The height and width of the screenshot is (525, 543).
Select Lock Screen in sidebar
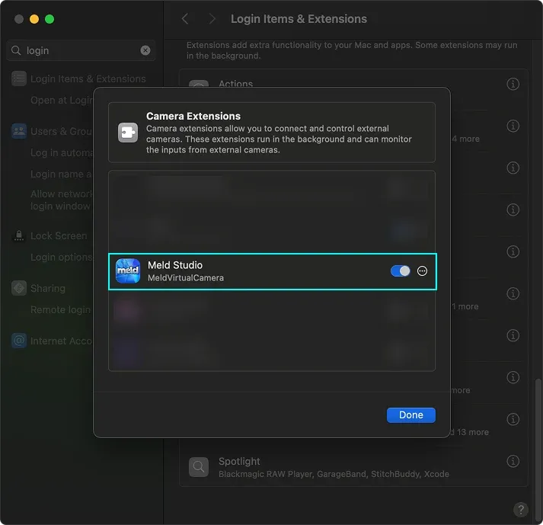coord(50,235)
